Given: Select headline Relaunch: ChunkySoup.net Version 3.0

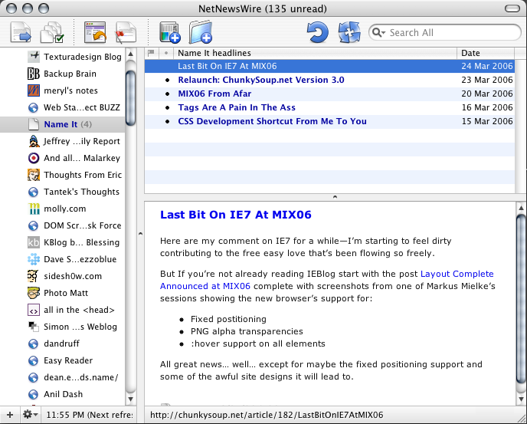Looking at the screenshot, I should point(329,80).
